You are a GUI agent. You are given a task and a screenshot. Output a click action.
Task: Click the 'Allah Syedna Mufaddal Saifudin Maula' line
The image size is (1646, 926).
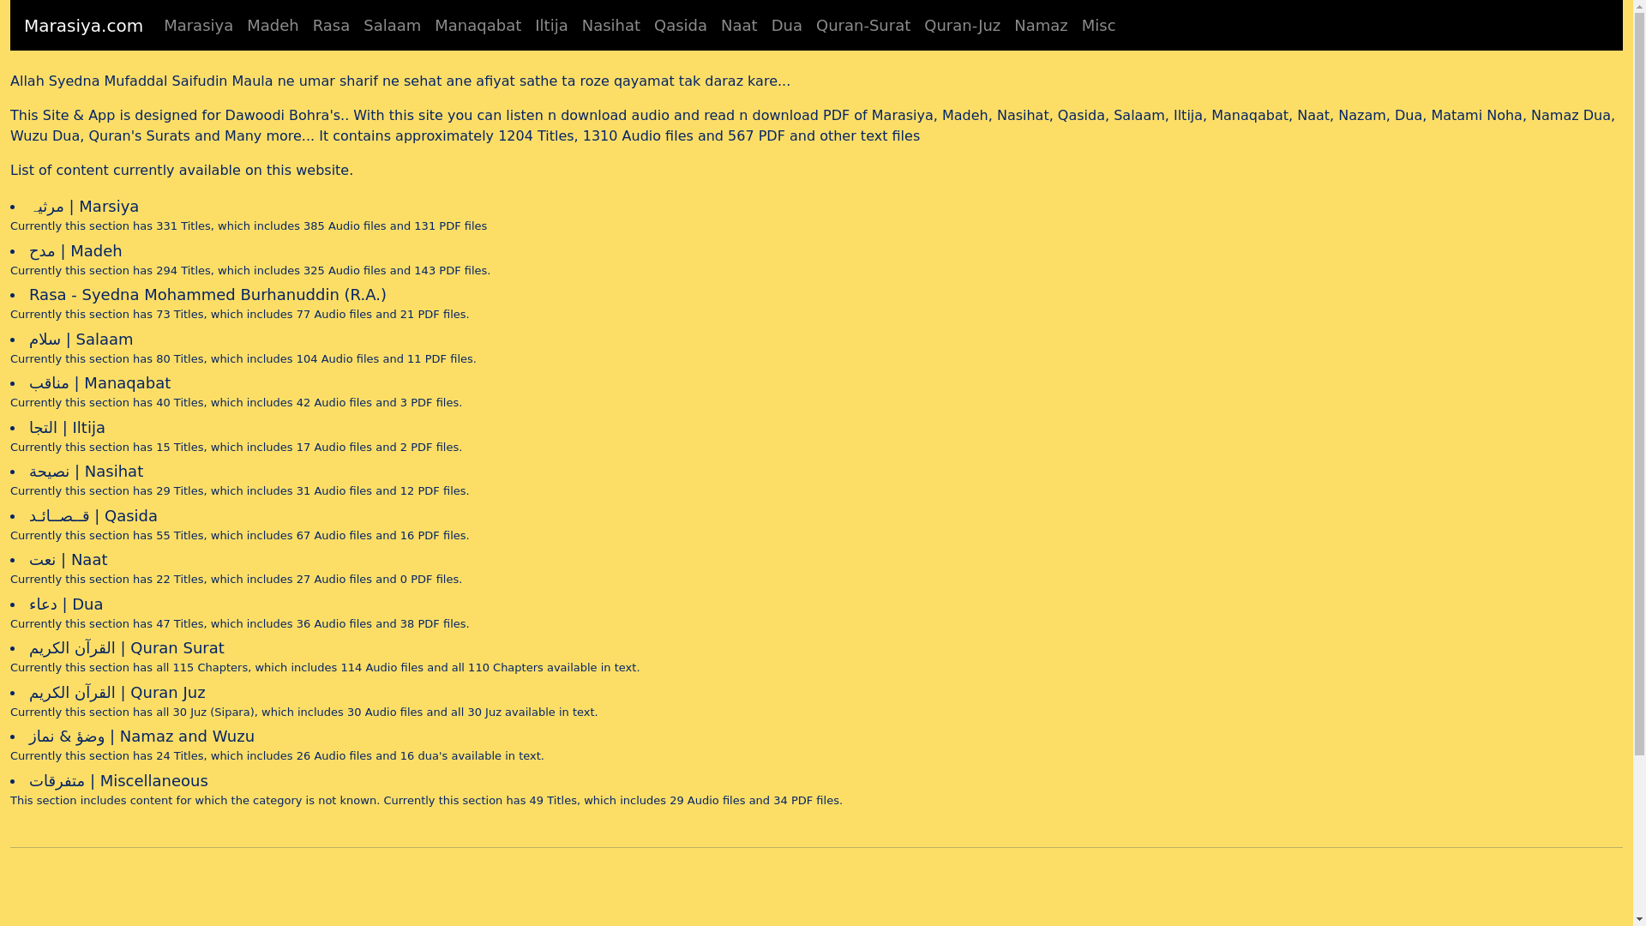400,81
